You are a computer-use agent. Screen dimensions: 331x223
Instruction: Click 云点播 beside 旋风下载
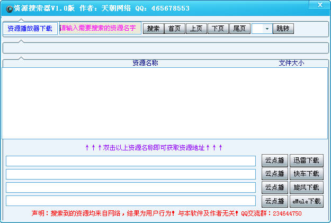pos(275,188)
